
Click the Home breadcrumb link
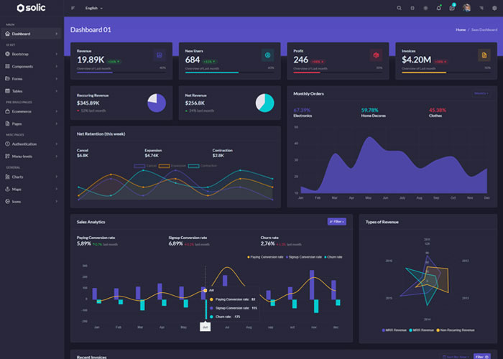point(461,29)
